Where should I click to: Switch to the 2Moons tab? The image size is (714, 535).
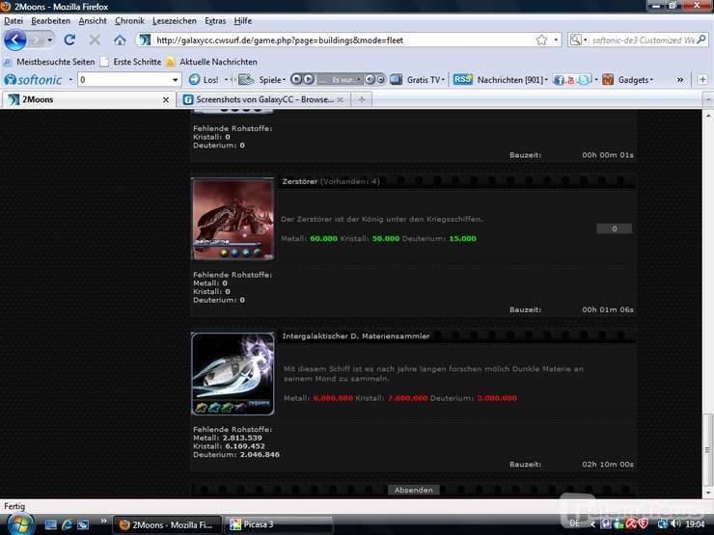89,99
